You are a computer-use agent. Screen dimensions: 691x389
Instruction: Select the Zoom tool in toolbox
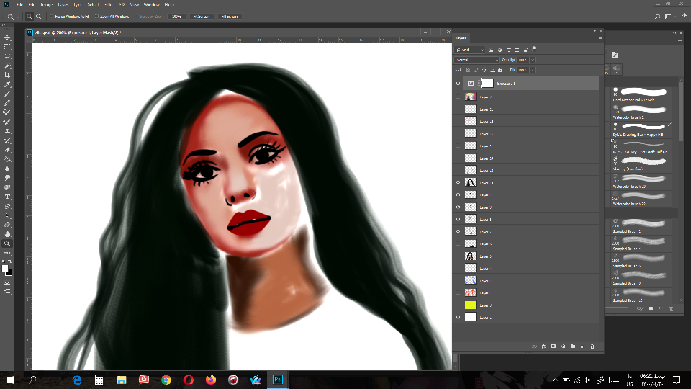(7, 243)
